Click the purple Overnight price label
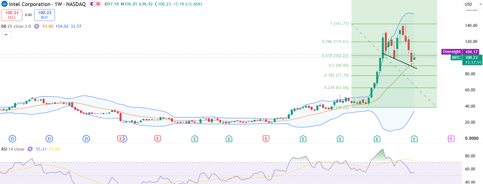 click(x=451, y=52)
